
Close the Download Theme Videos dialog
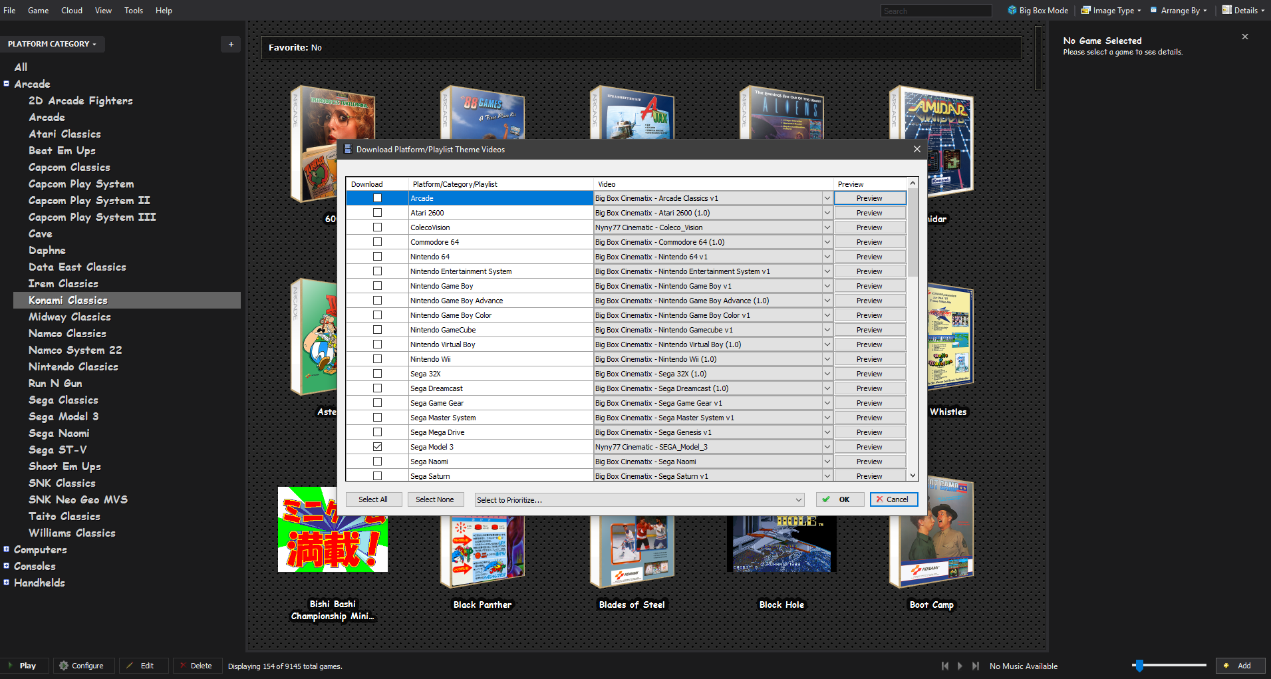point(917,149)
